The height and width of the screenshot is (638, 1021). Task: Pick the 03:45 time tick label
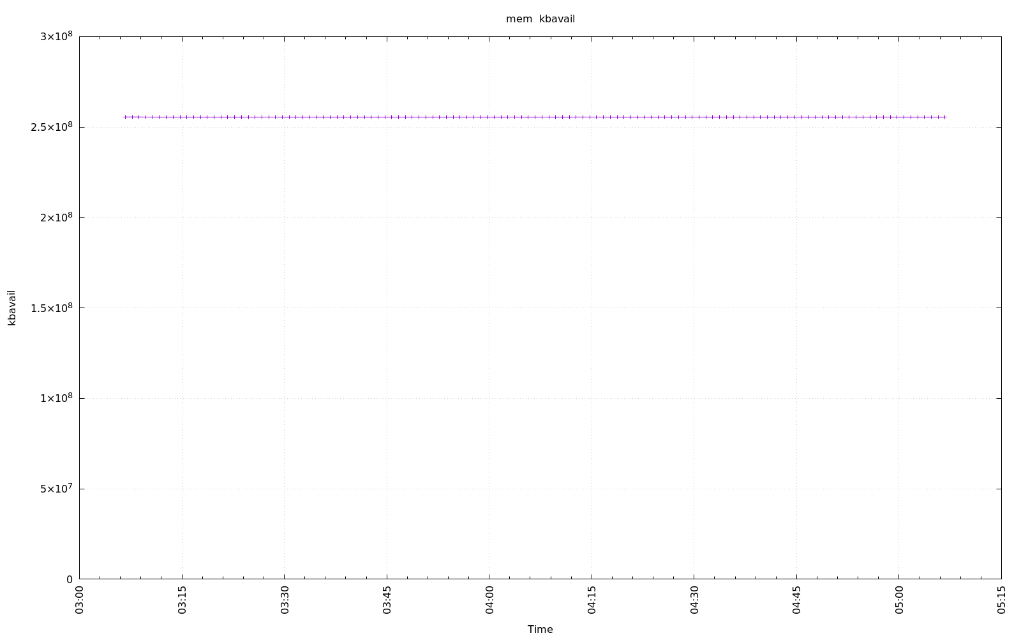387,600
